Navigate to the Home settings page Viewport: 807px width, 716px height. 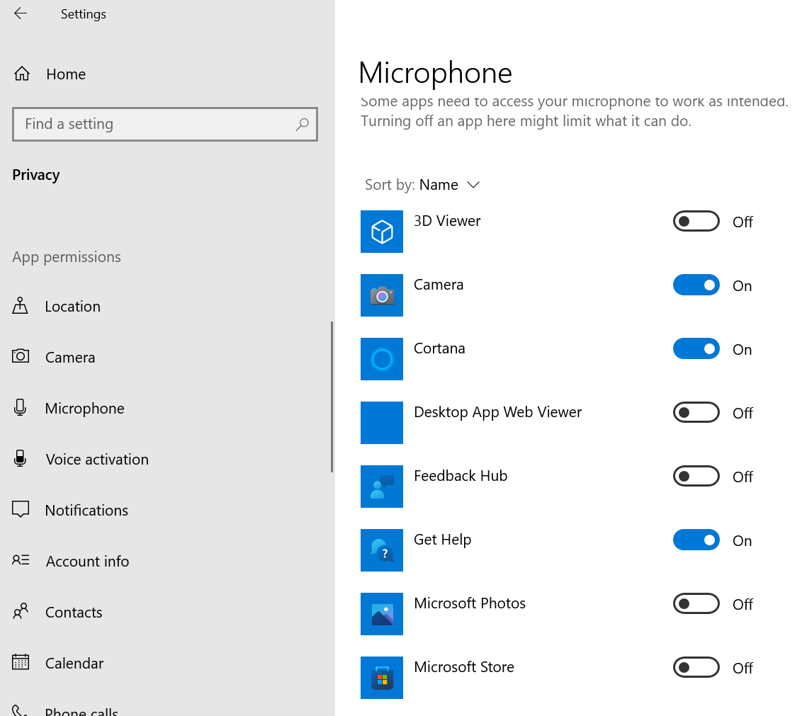(x=66, y=74)
